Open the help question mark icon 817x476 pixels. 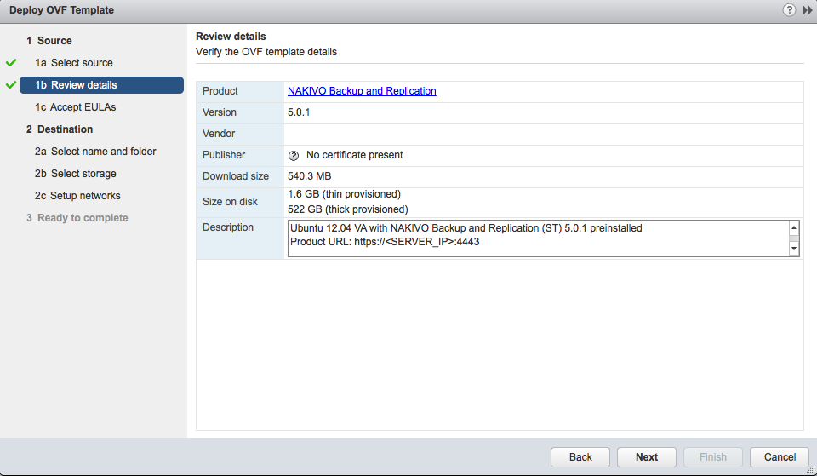click(x=789, y=10)
